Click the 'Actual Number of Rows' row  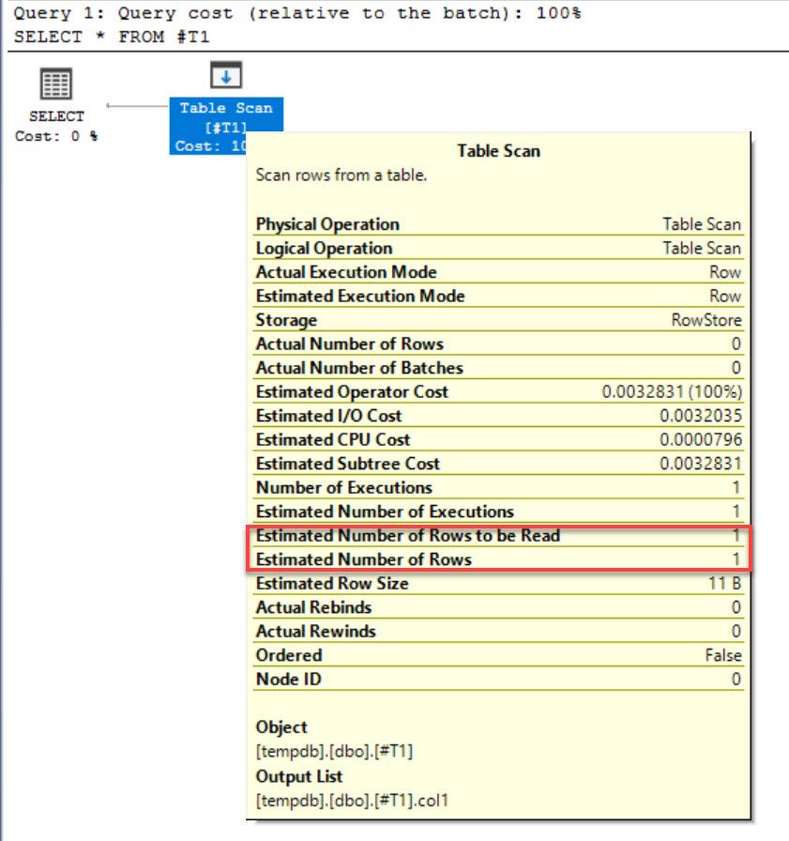pyautogui.click(x=498, y=344)
